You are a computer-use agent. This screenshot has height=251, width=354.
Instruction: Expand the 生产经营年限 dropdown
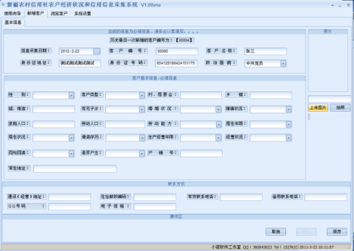pyautogui.click(x=218, y=137)
